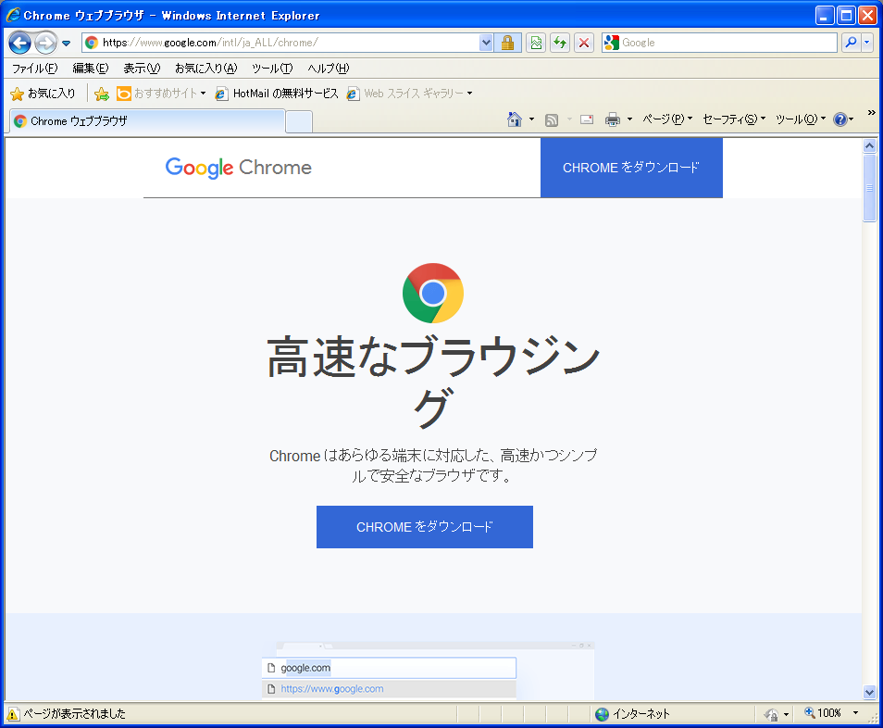
Task: Click the blue Help question mark icon
Action: [839, 119]
